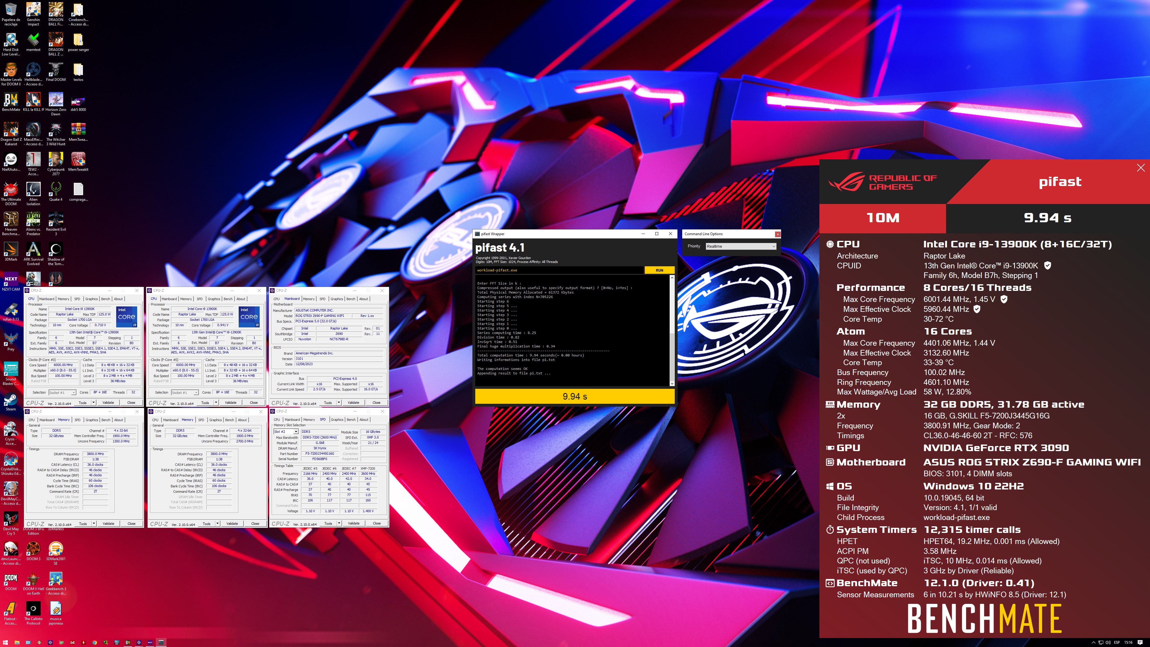Click Tools button in CPU-Z with 2700.0 MHz uncore
The height and width of the screenshot is (647, 1150).
206,524
